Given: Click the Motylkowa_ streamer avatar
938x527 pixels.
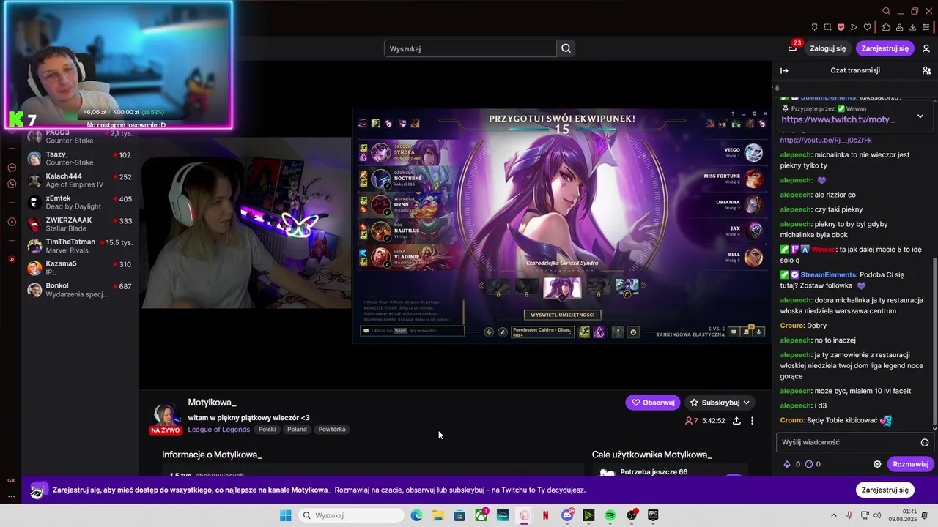Looking at the screenshot, I should pyautogui.click(x=166, y=415).
